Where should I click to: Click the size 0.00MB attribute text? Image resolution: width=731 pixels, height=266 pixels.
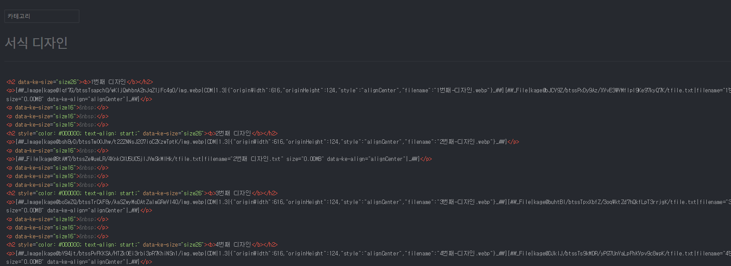pos(24,99)
